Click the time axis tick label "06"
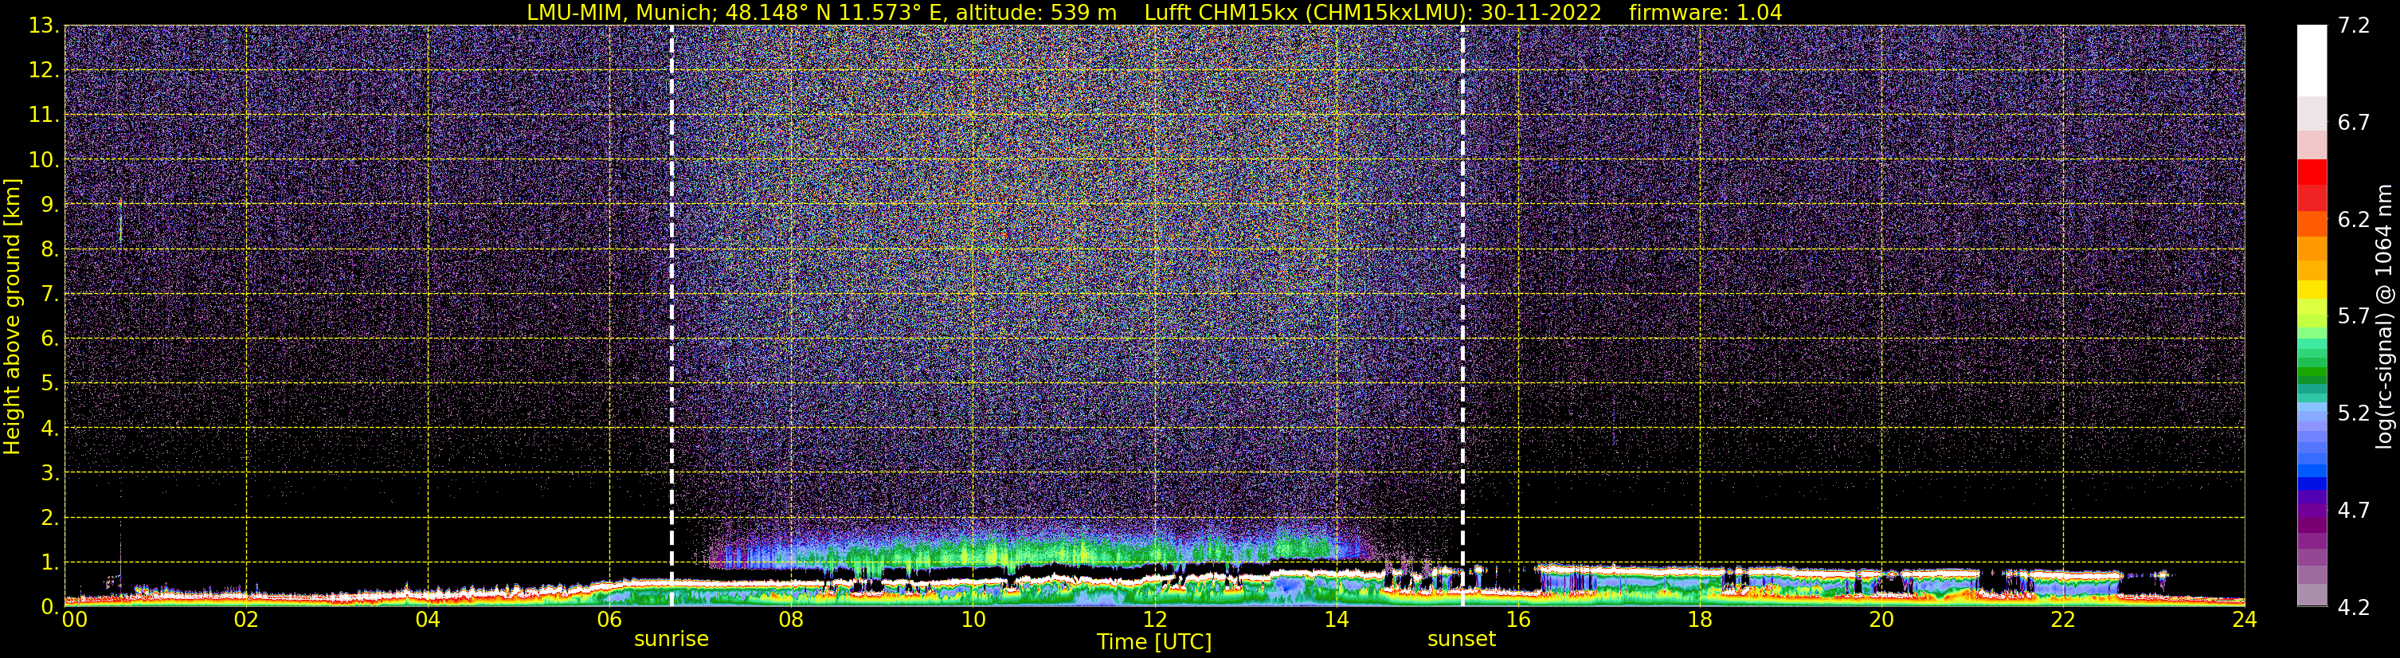This screenshot has width=2400, height=658. tap(609, 620)
